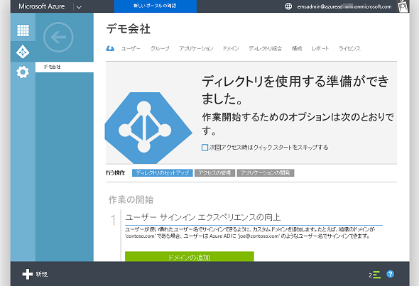Open the レポート tab
Screen dimensions: 419x286
tap(320, 48)
